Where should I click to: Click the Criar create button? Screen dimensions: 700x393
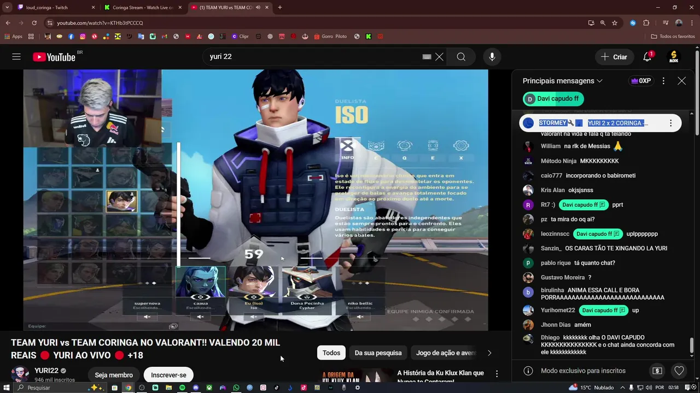pos(614,57)
